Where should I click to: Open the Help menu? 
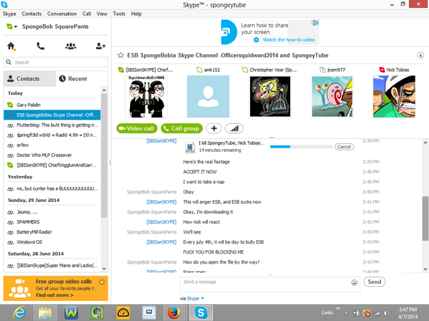(136, 13)
